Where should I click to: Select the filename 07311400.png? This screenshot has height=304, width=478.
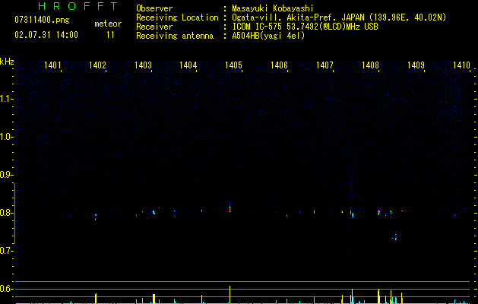coord(42,21)
